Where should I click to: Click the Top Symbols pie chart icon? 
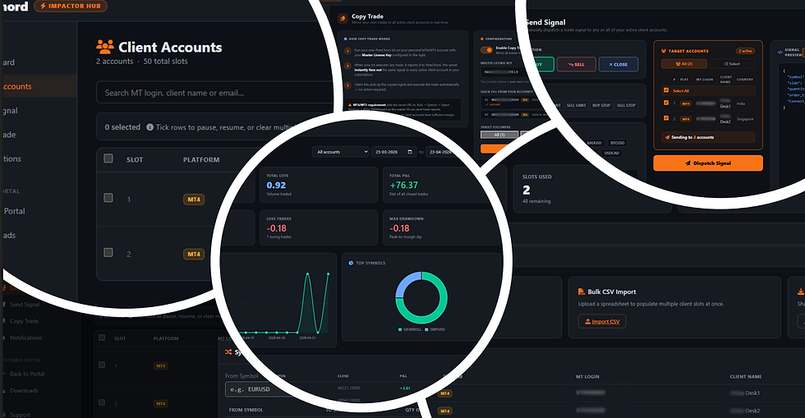351,263
